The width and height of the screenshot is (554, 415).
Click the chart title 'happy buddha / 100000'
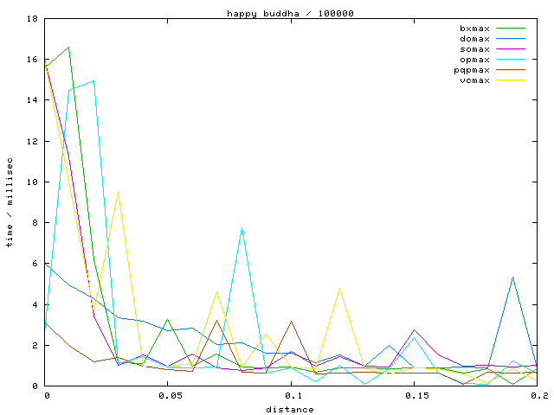290,13
